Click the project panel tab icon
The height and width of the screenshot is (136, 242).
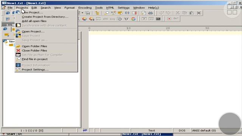[x=5, y=29]
